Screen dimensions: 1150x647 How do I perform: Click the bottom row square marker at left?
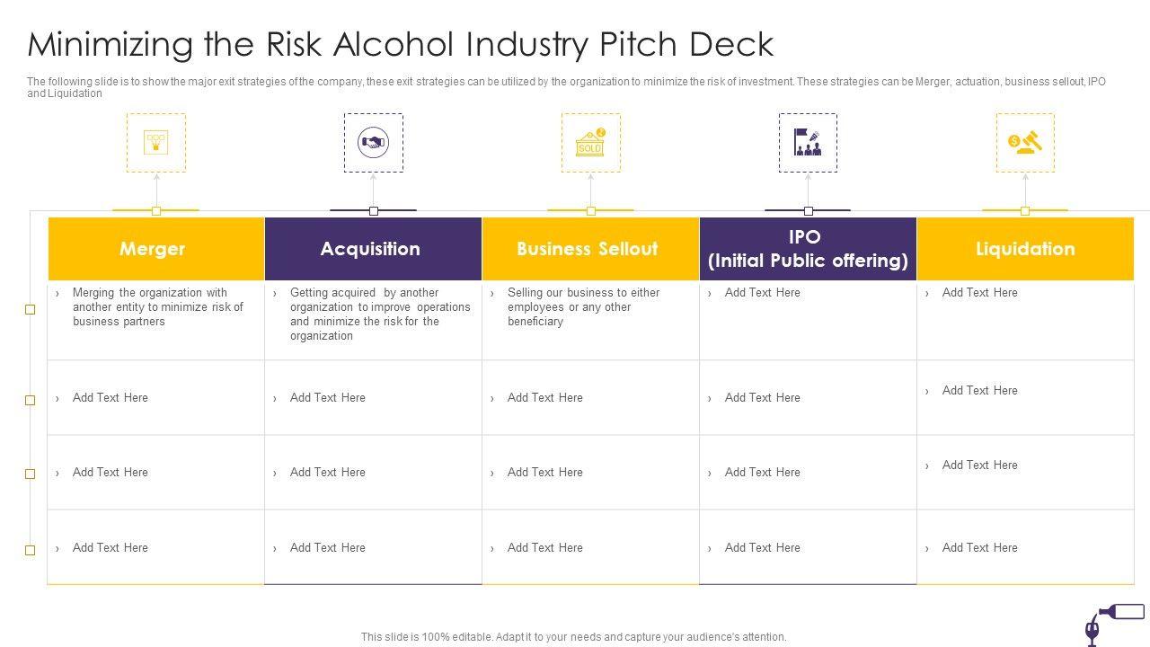pos(30,550)
